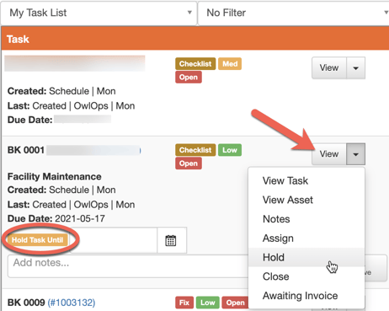Click the View button on the first task
The height and width of the screenshot is (311, 389).
[329, 68]
